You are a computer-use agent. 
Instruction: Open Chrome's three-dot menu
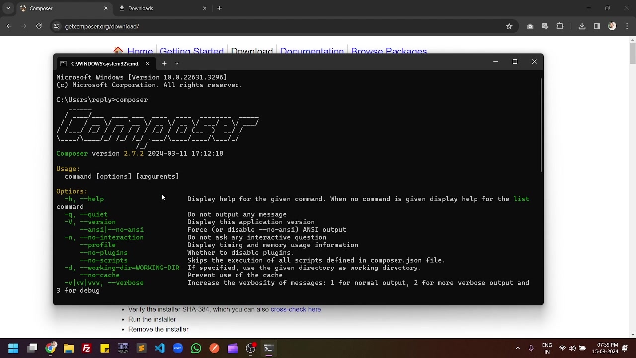[627, 26]
